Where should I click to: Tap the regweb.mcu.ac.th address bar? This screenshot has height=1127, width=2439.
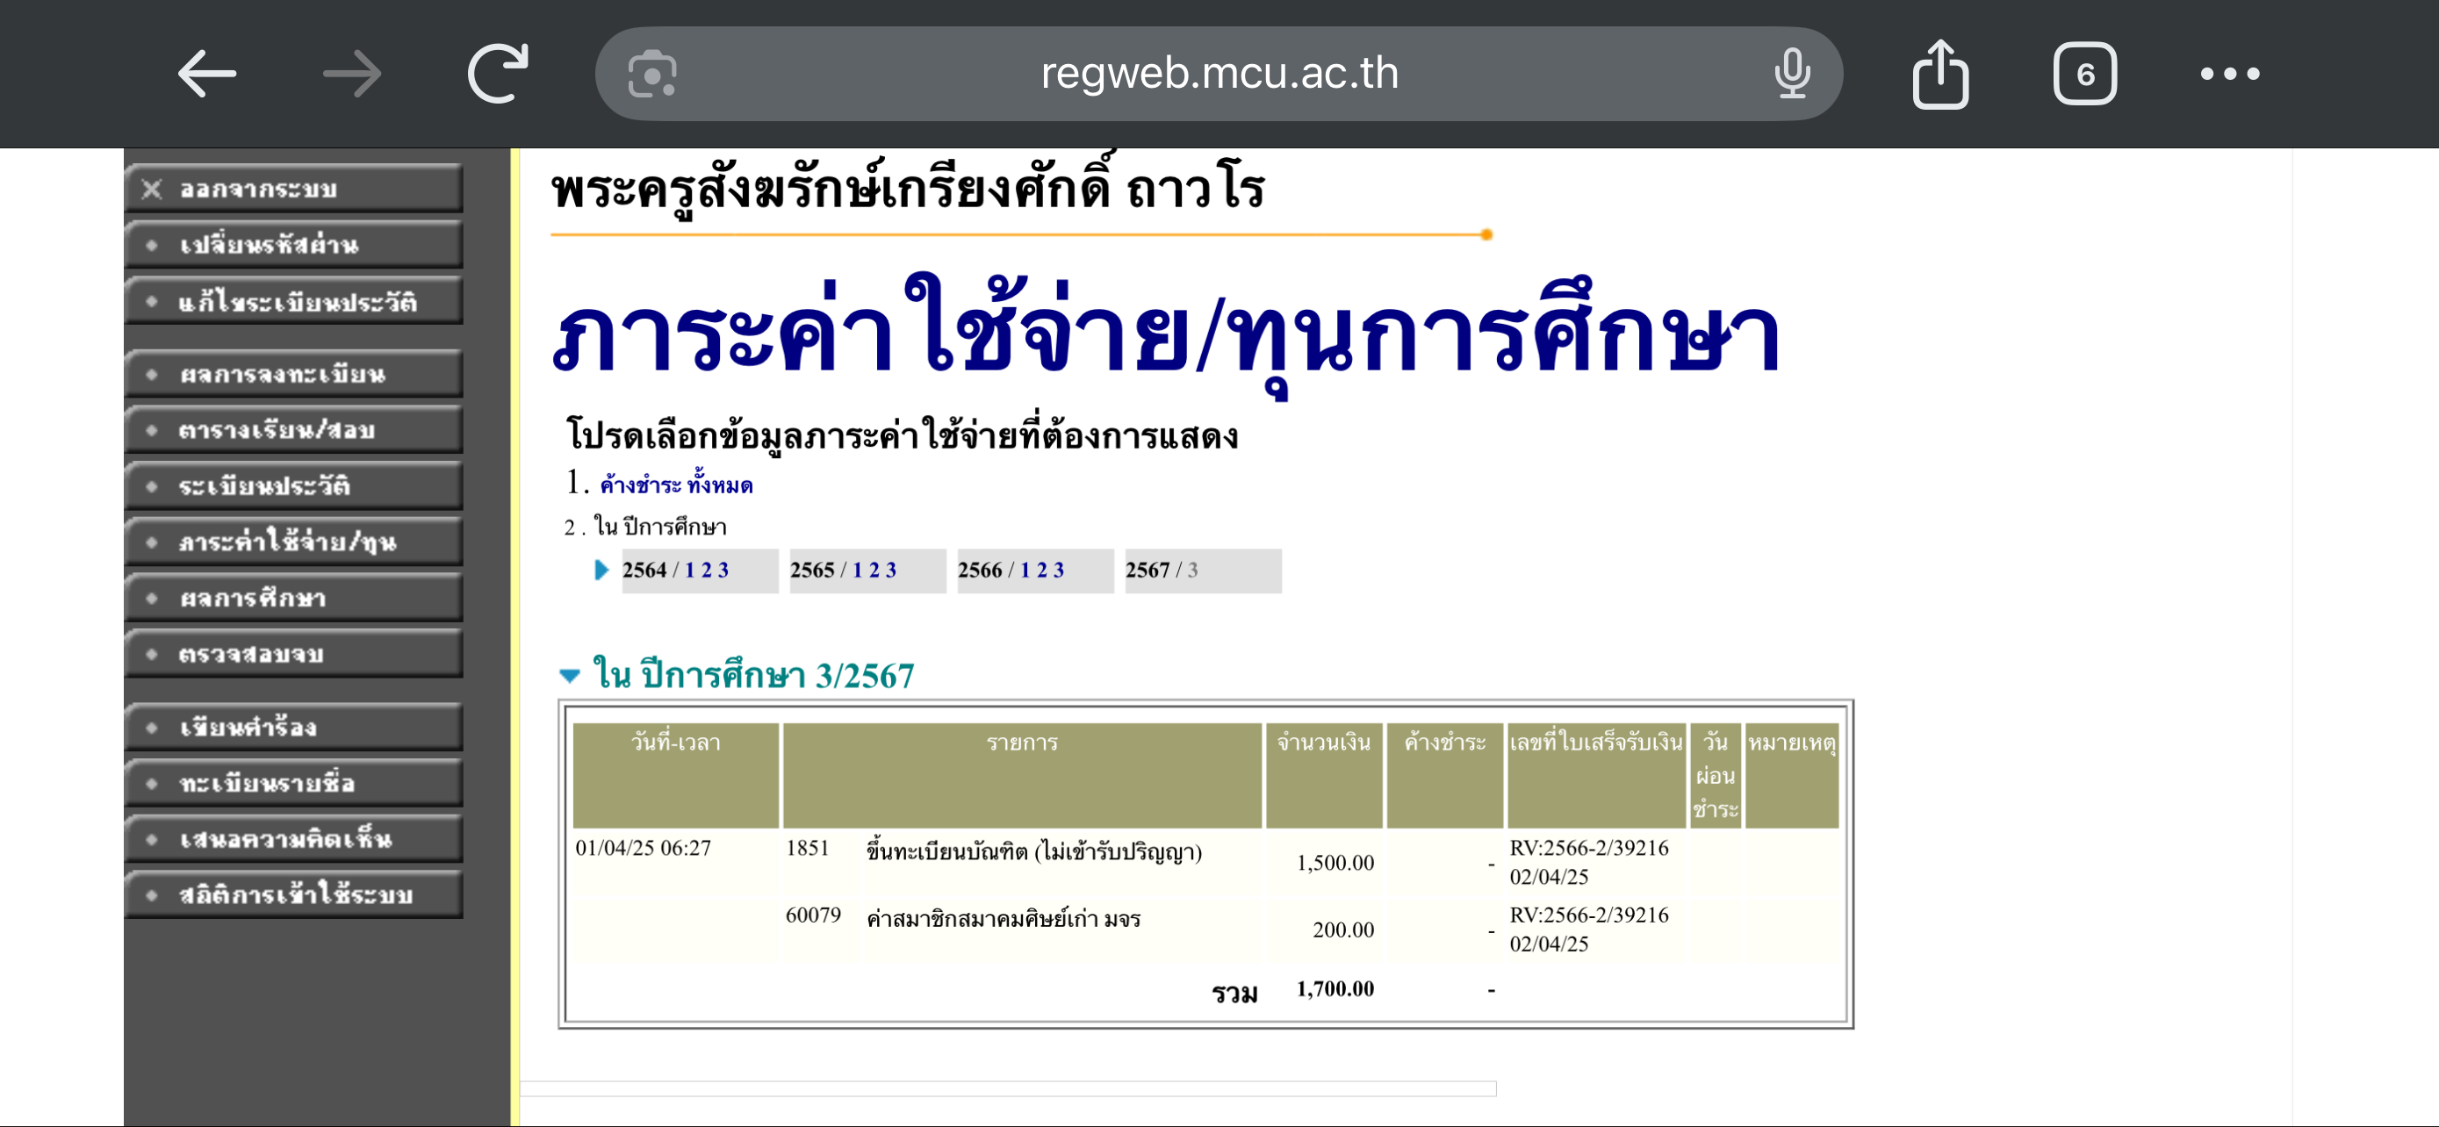pyautogui.click(x=1219, y=74)
